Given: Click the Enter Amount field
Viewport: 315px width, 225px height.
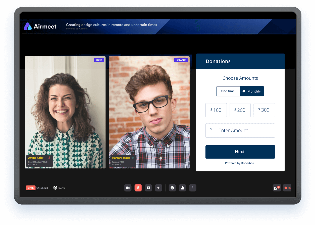Looking at the screenshot, I should point(240,130).
